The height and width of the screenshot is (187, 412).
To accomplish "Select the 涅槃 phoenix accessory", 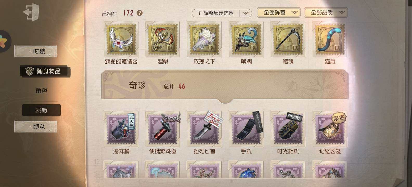I will [163, 39].
